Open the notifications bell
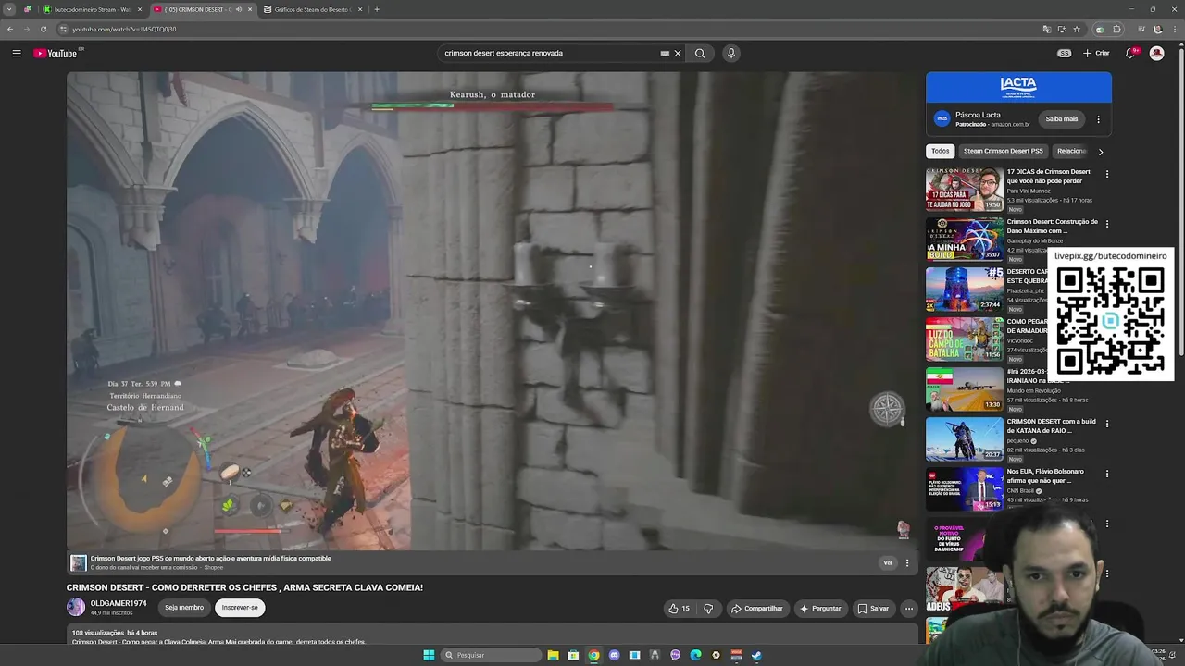Image resolution: width=1185 pixels, height=666 pixels. tap(1130, 54)
